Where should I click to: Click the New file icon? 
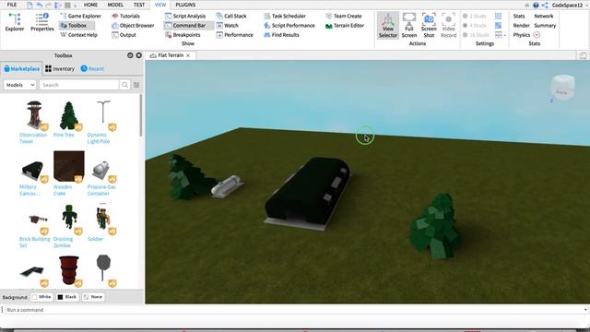(29, 6)
